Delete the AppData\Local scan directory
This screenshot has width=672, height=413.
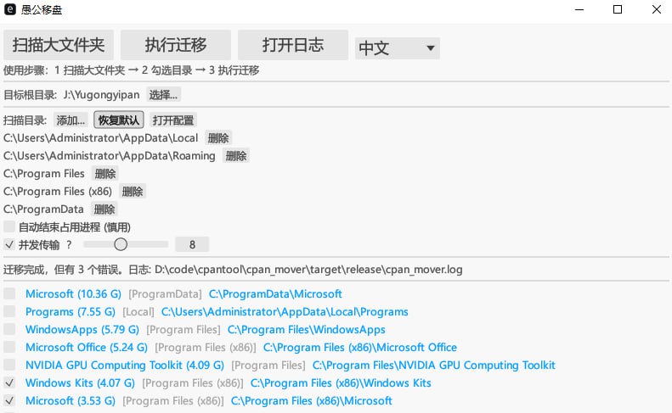(217, 138)
